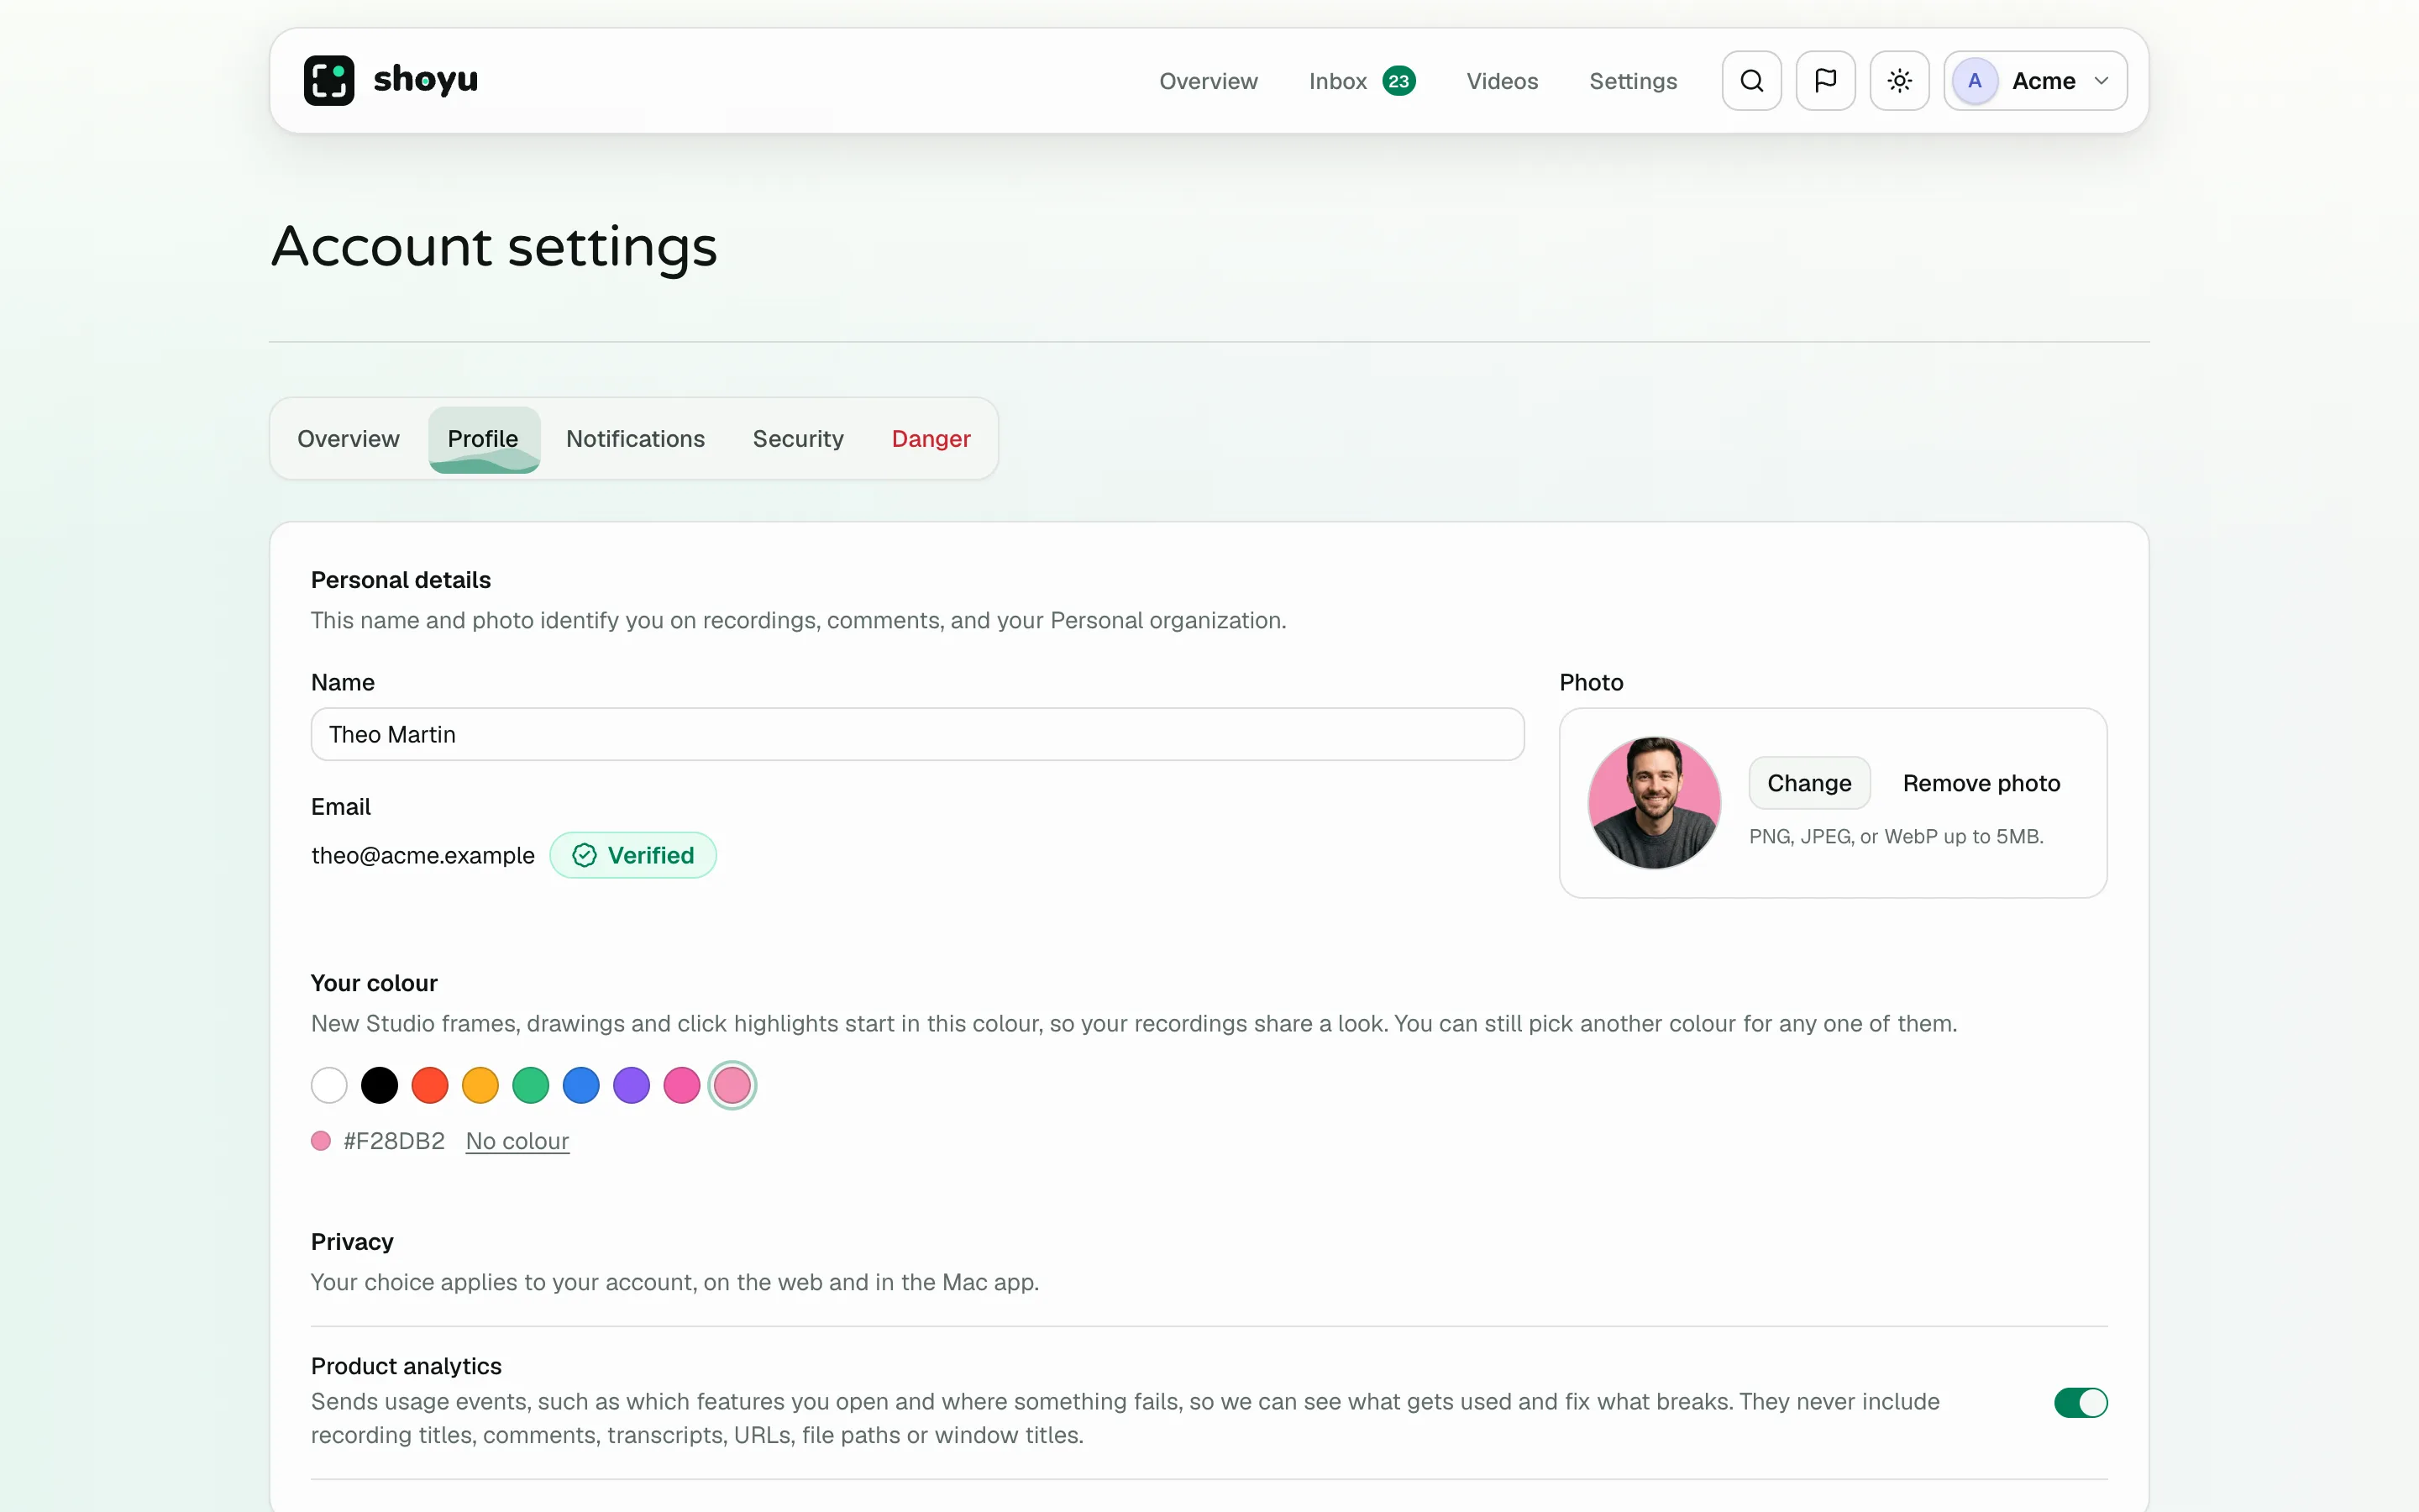2419x1512 pixels.
Task: Expand the Acme organization chevron
Action: click(2102, 81)
